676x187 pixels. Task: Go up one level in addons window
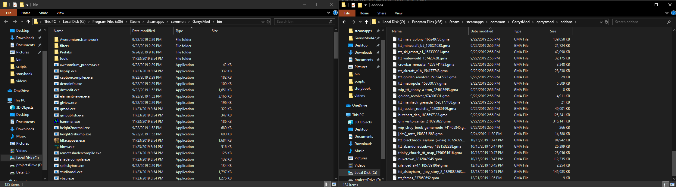tap(367, 22)
